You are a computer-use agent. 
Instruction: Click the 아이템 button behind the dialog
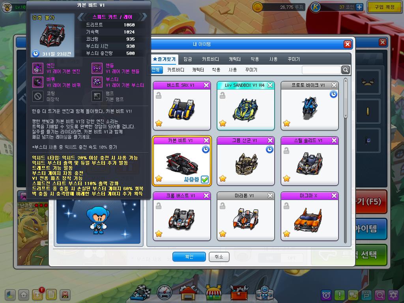pyautogui.click(x=371, y=228)
